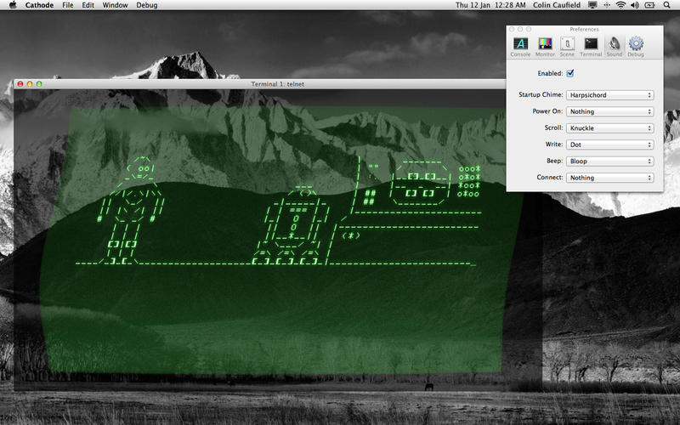Open the Debug menu in menu bar
680x425 pixels.
(147, 5)
